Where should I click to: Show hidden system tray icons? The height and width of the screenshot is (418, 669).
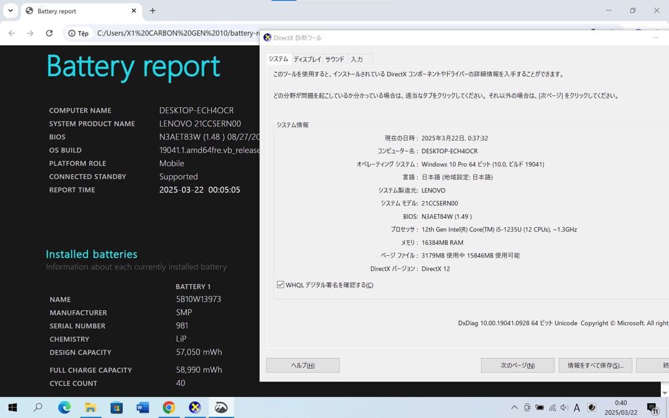coord(514,407)
